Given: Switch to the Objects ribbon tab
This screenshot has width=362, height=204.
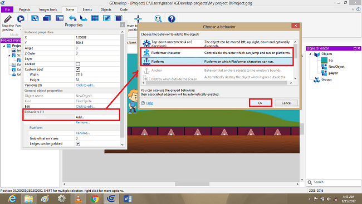Looking at the screenshot, I should point(106,9).
